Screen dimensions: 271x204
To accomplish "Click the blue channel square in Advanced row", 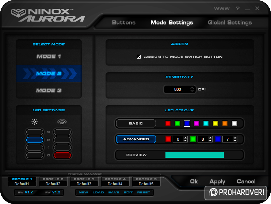I will pyautogui.click(x=218, y=139).
